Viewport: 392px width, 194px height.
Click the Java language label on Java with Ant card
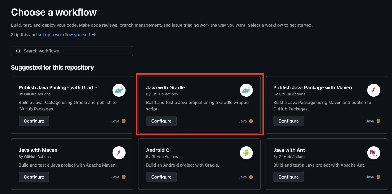coord(370,177)
